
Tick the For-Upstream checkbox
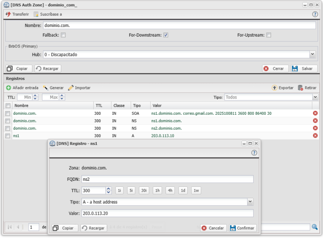point(269,35)
